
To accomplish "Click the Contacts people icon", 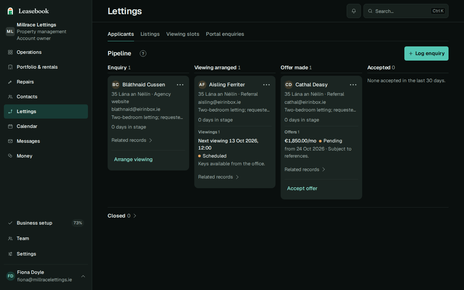I will pos(10,97).
